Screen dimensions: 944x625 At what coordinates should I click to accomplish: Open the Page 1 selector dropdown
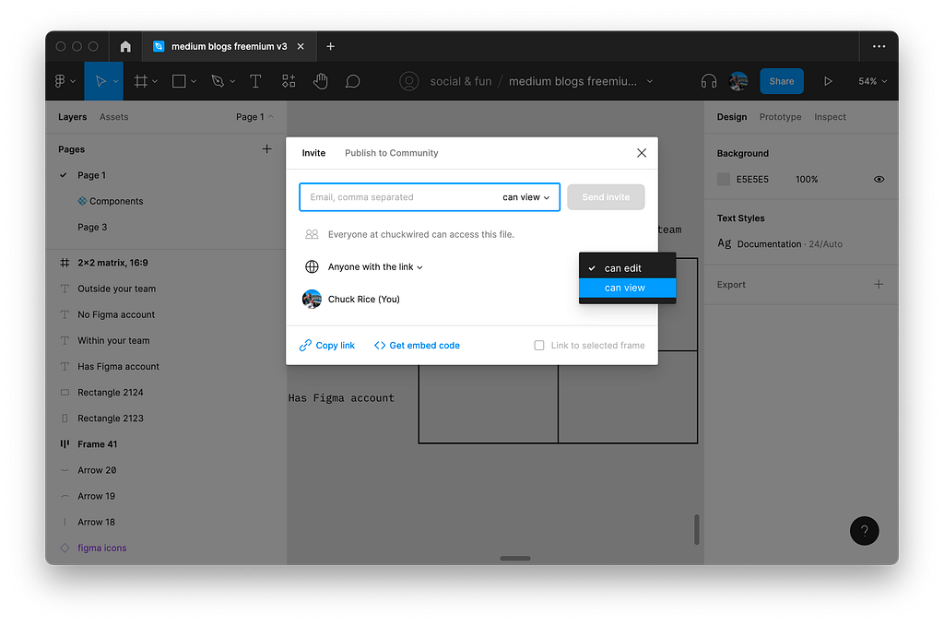(x=254, y=117)
